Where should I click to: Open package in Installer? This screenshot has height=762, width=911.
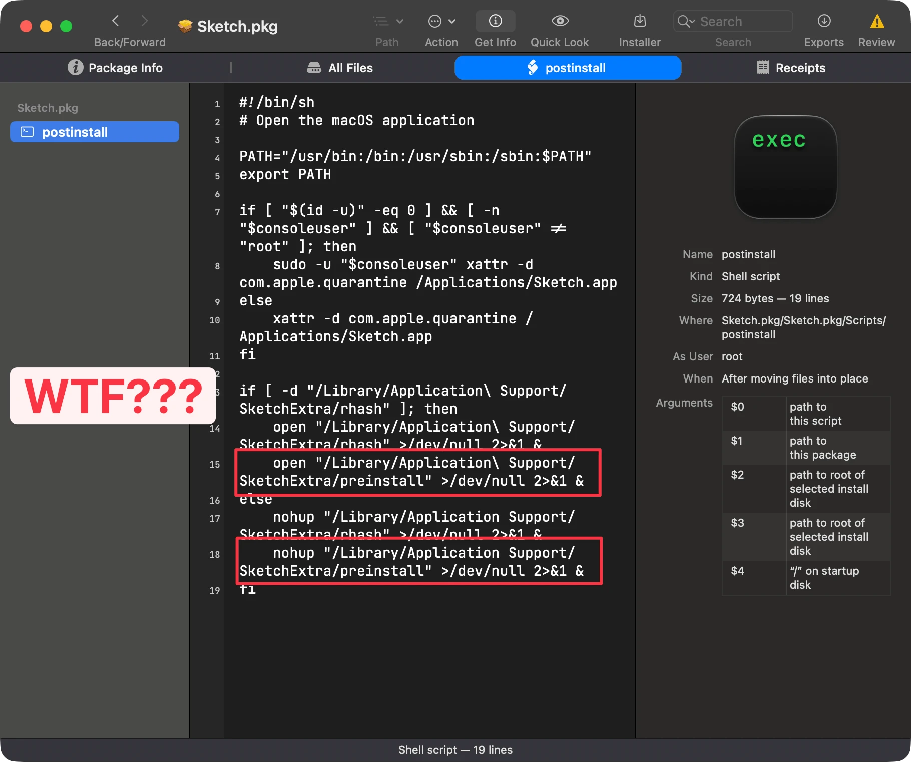click(x=640, y=21)
